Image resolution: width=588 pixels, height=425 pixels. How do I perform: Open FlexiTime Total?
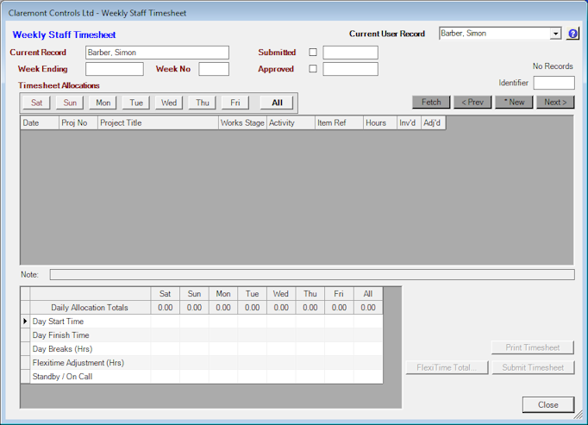pyautogui.click(x=447, y=367)
